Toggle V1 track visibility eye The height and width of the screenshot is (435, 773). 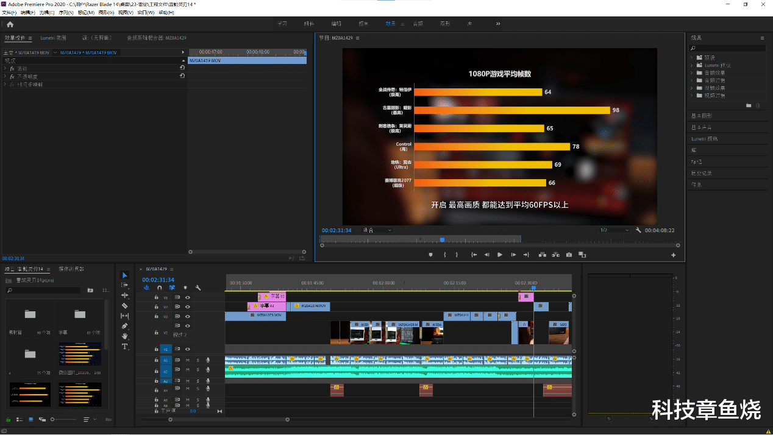click(x=188, y=349)
